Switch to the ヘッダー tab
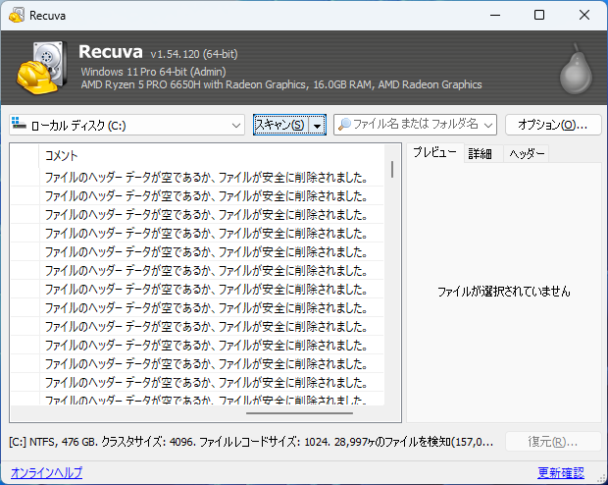608x485 pixels. coord(527,154)
